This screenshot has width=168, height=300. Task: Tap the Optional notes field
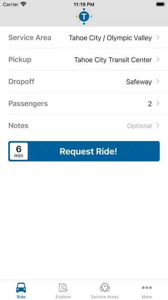click(139, 126)
